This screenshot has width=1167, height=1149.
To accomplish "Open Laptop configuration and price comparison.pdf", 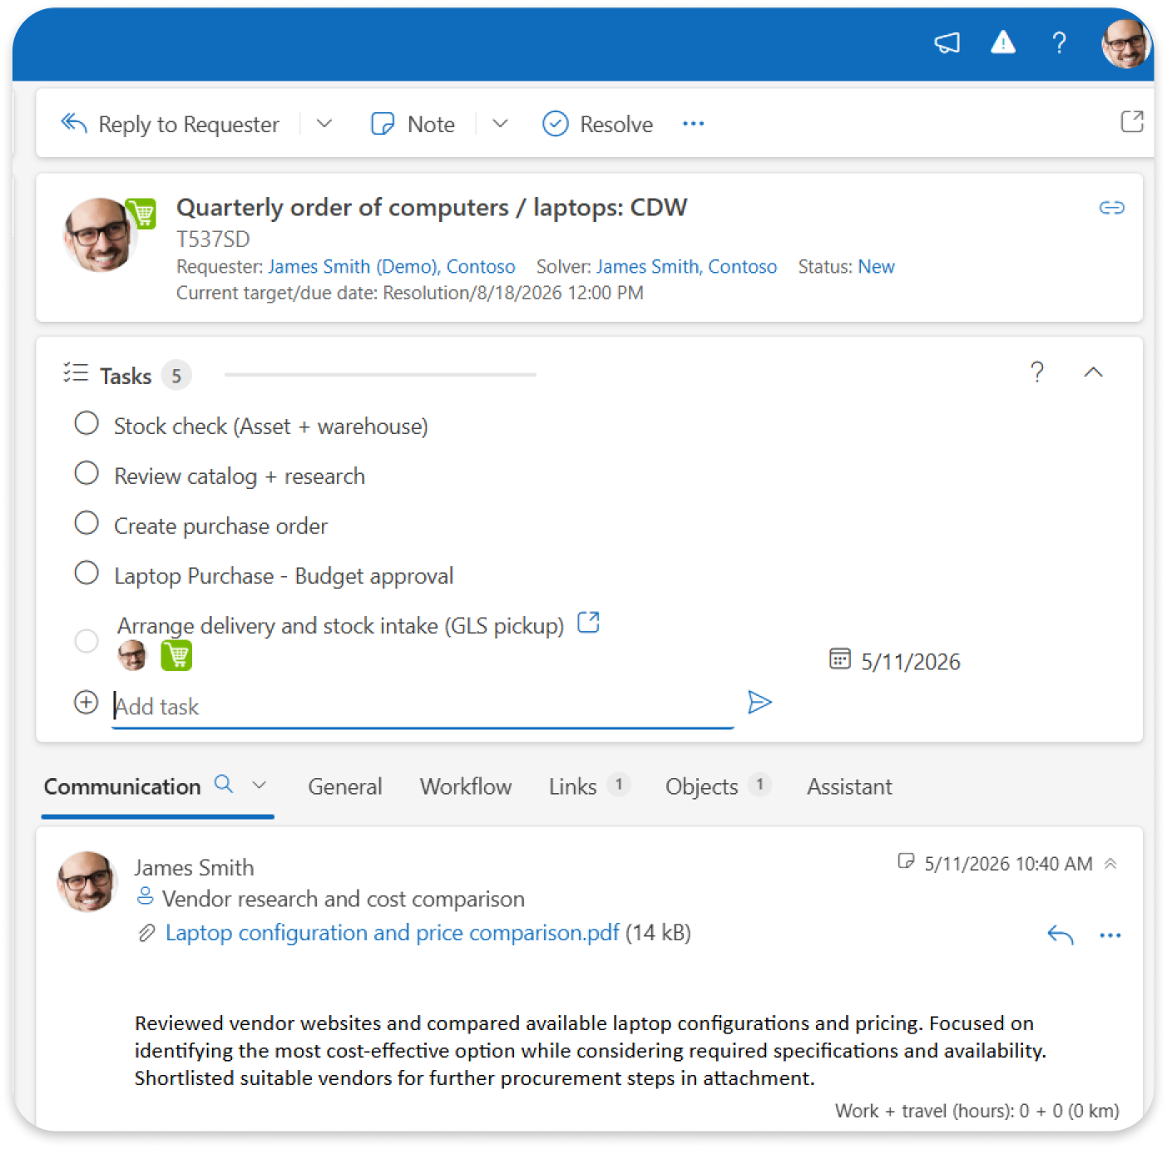I will (392, 933).
